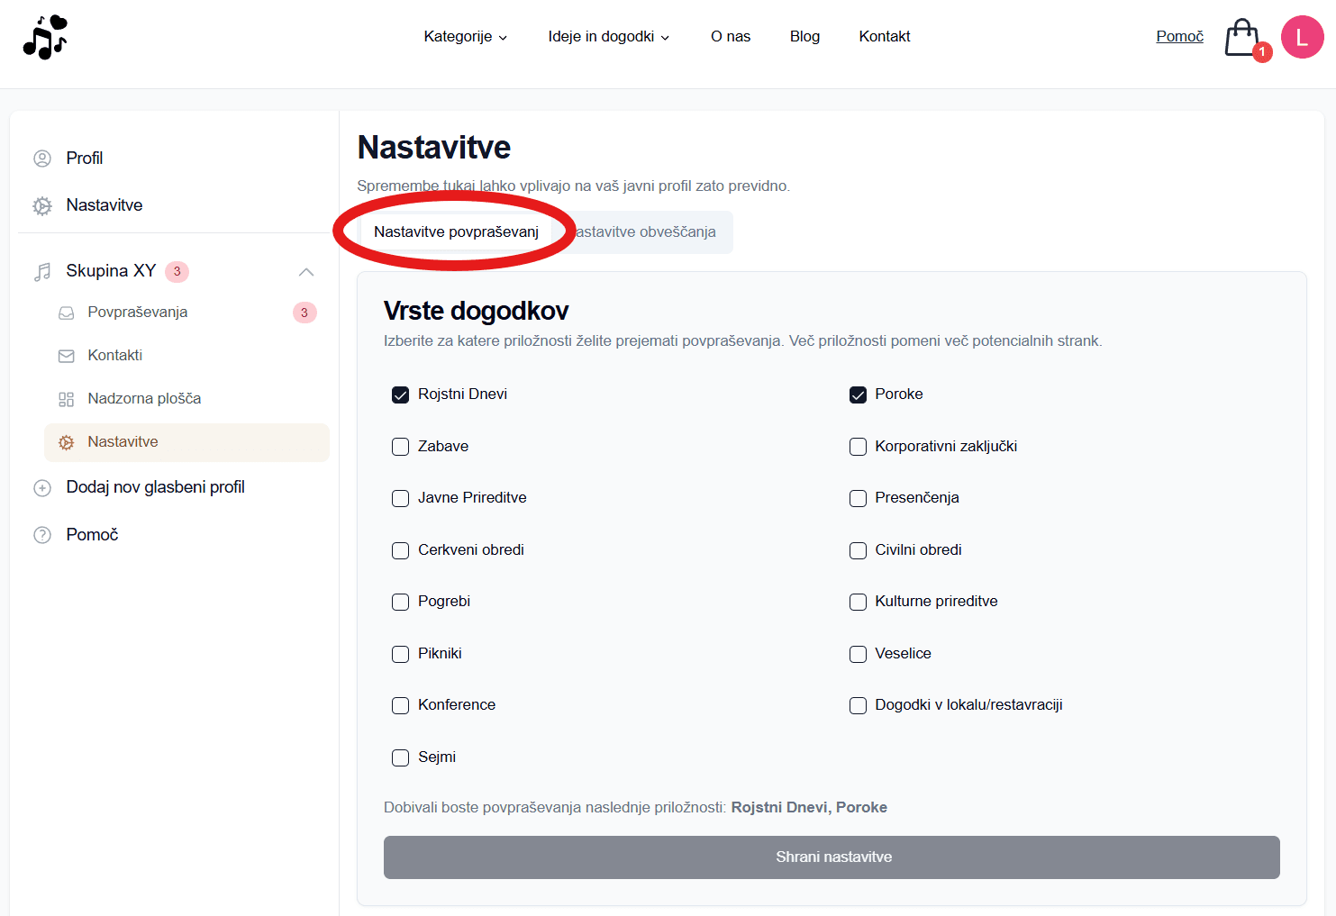Open Nastavitve under Skupina XY
The width and height of the screenshot is (1336, 916).
click(x=123, y=442)
